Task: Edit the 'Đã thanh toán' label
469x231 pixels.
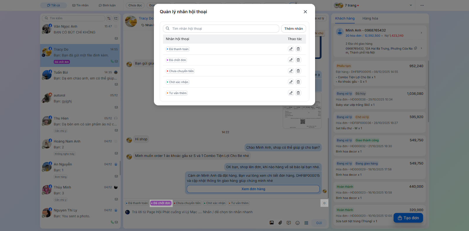Action: point(291,49)
